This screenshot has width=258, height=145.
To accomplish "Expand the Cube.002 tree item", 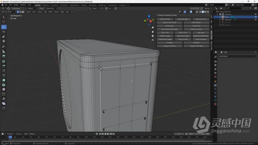I will (x=220, y=20).
